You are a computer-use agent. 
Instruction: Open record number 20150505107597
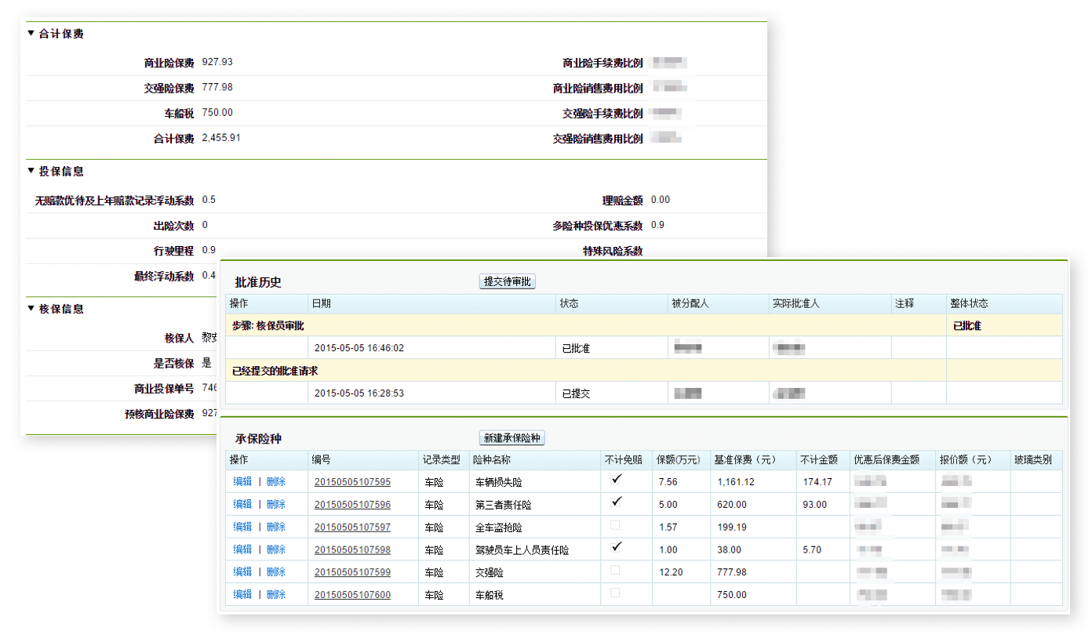pyautogui.click(x=352, y=527)
